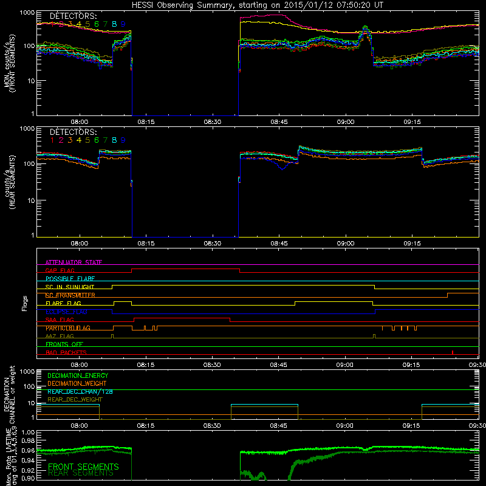Click the bad packets spike marker
This screenshot has height=486, width=486.
(453, 352)
